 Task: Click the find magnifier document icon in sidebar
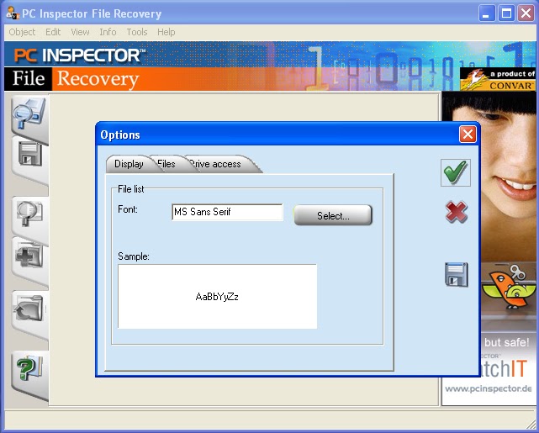[x=29, y=213]
